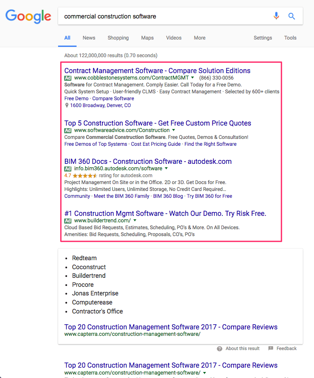Click the capterra.com URL inside the featured snippet
314x378 pixels.
click(x=132, y=334)
